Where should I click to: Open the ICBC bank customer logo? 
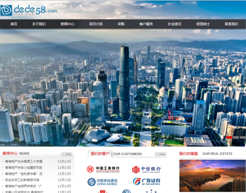[103, 169]
